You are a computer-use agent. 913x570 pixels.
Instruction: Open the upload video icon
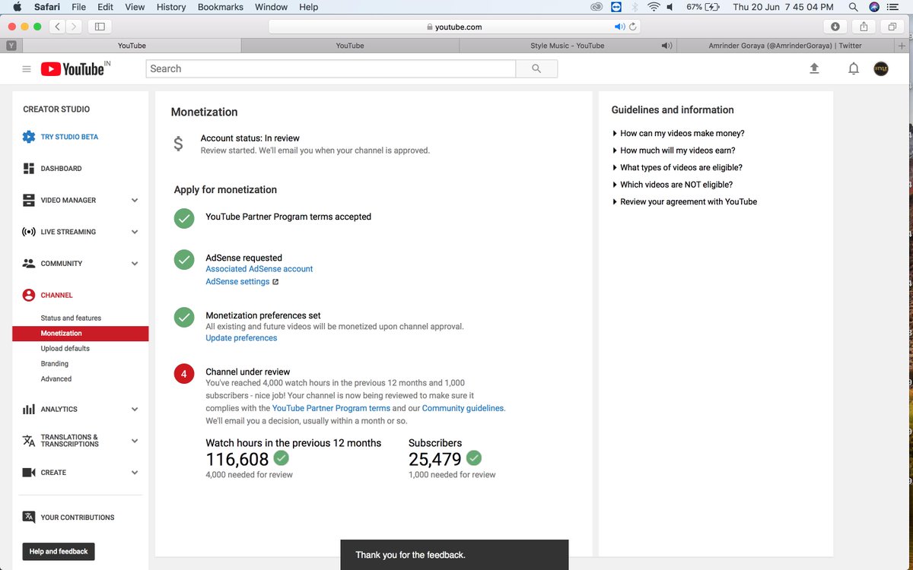pos(814,68)
